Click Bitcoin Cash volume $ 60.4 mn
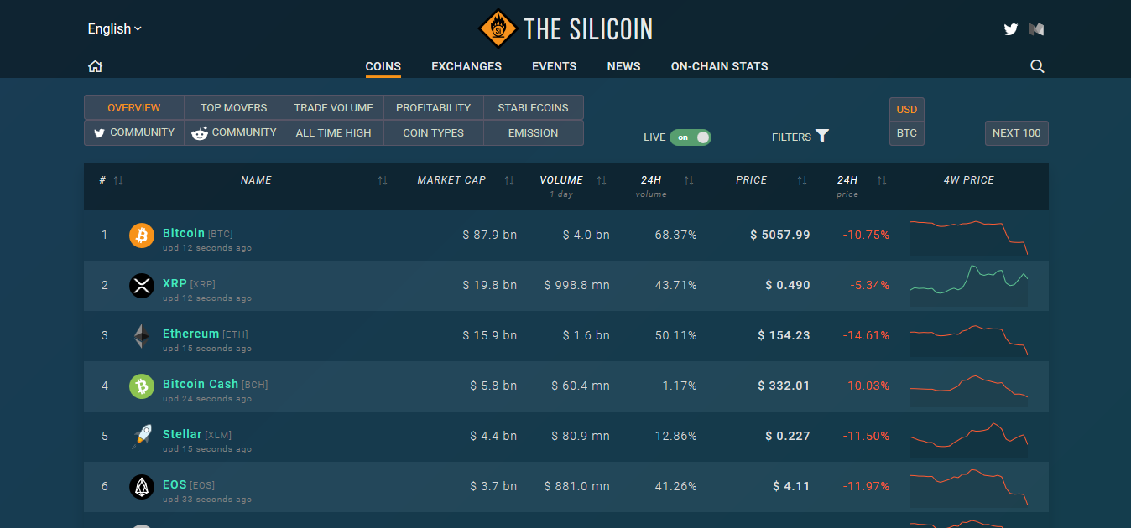Image resolution: width=1131 pixels, height=528 pixels. coord(581,386)
